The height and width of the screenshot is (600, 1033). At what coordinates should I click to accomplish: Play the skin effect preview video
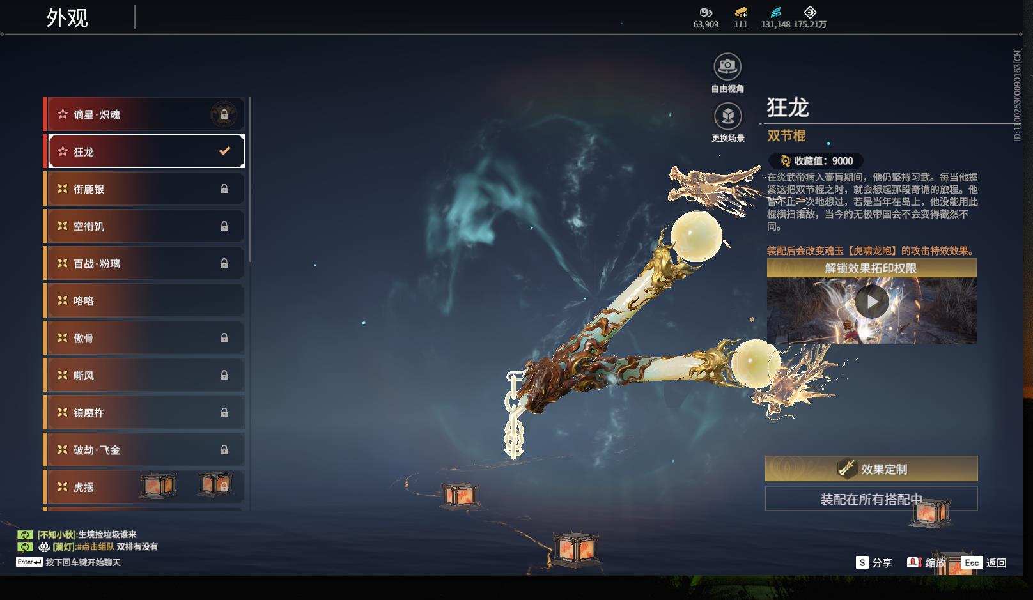click(872, 302)
